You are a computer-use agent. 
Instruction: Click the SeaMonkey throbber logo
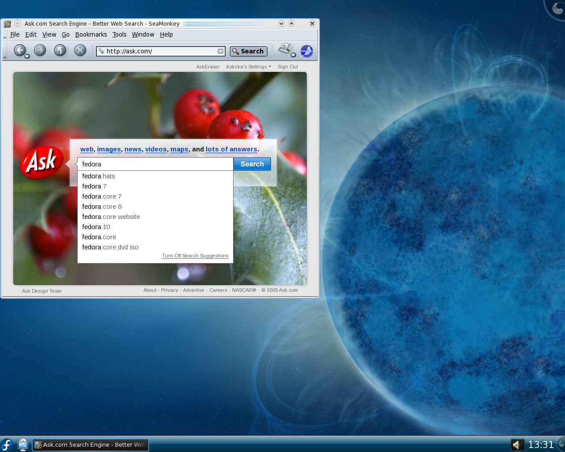[307, 51]
